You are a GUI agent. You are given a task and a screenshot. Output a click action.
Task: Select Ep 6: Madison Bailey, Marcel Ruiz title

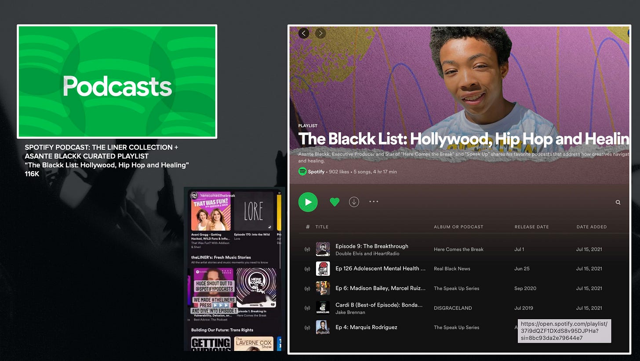381,288
